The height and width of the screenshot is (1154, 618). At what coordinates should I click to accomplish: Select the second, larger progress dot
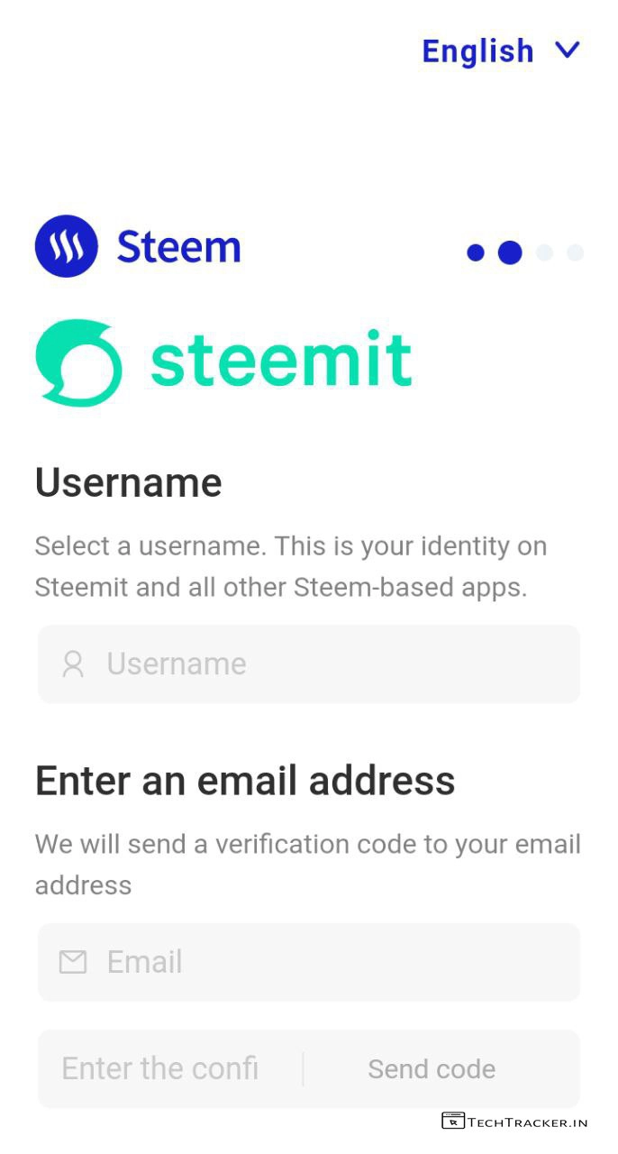510,252
